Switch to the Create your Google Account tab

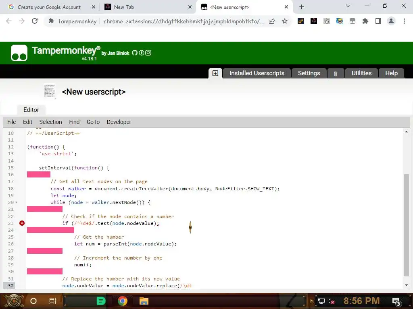point(49,7)
